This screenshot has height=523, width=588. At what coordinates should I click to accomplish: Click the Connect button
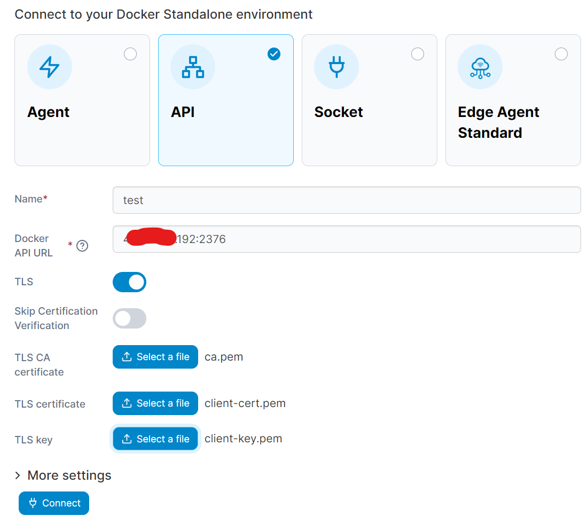pyautogui.click(x=54, y=503)
